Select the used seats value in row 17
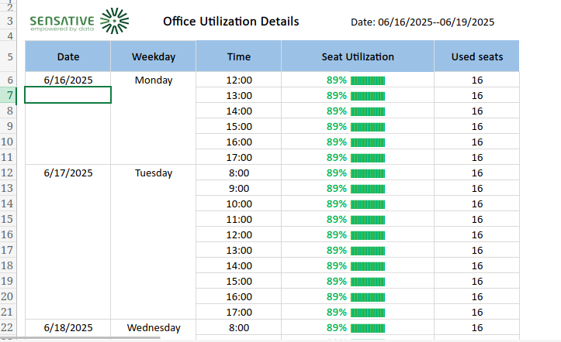 point(476,250)
